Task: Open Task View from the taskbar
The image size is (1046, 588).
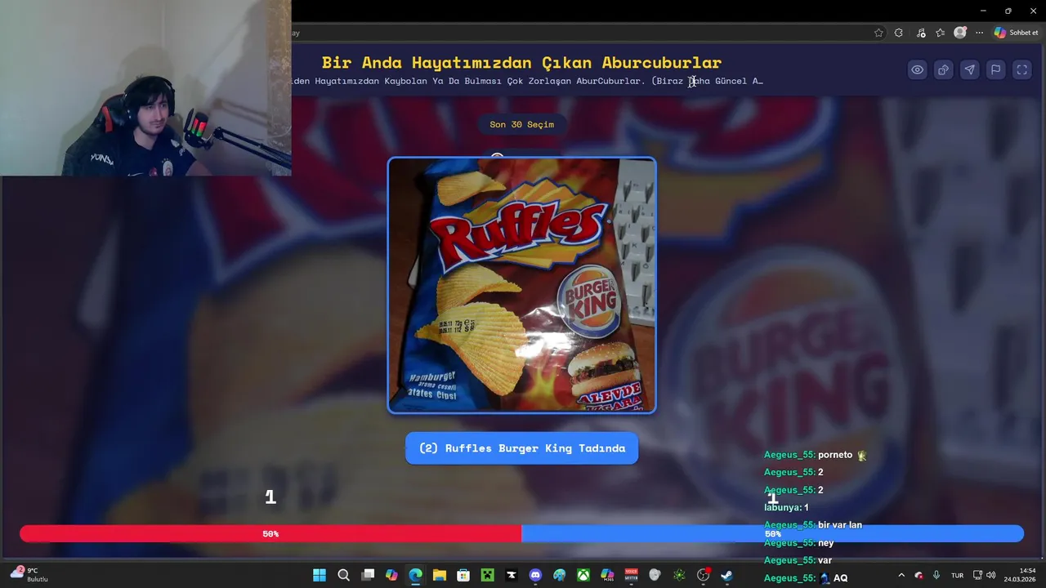Action: coord(368,575)
